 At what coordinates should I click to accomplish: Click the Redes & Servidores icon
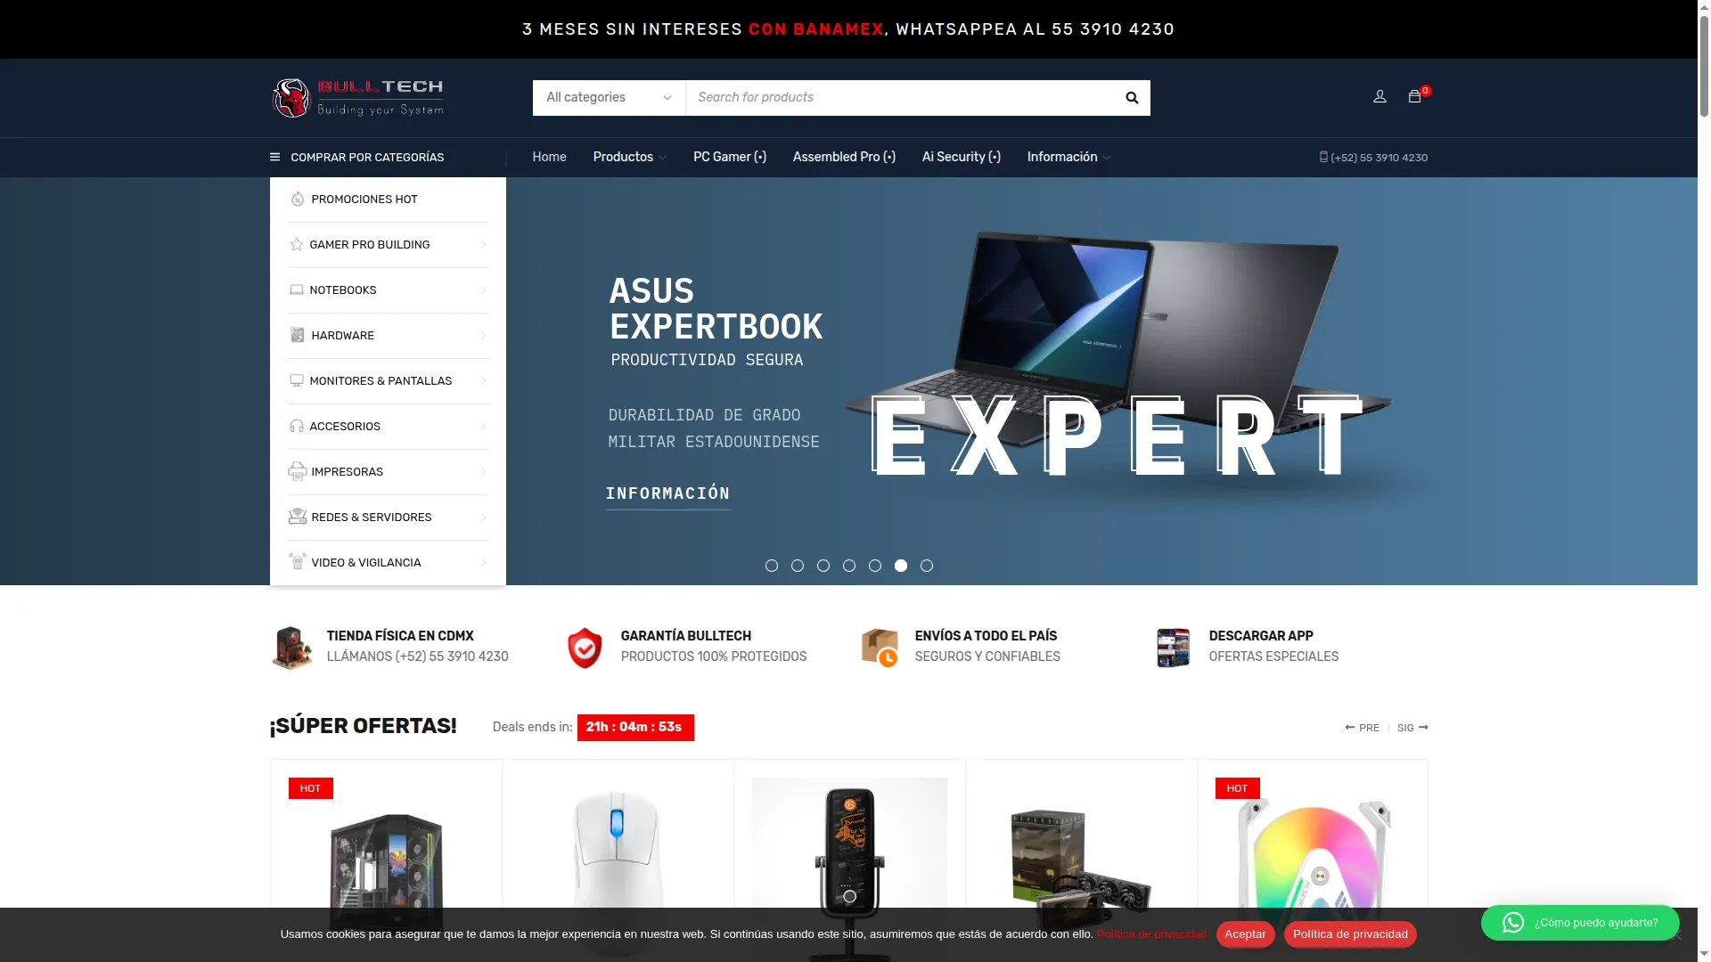(x=298, y=518)
